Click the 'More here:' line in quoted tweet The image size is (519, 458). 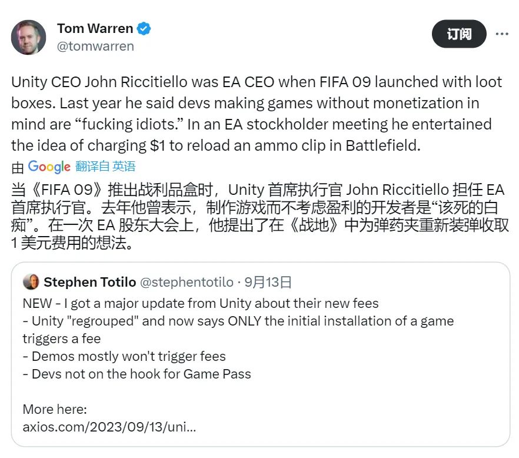pyautogui.click(x=55, y=409)
